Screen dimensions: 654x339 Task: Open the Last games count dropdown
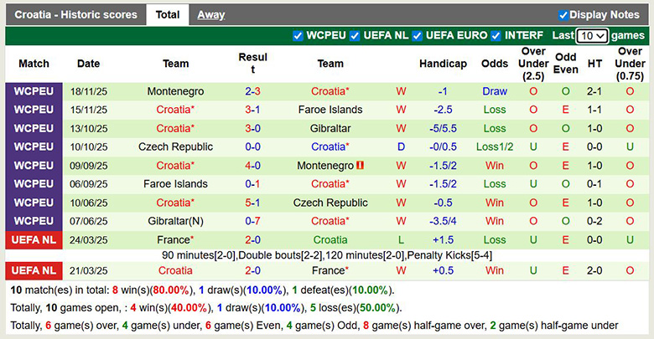[x=592, y=36]
